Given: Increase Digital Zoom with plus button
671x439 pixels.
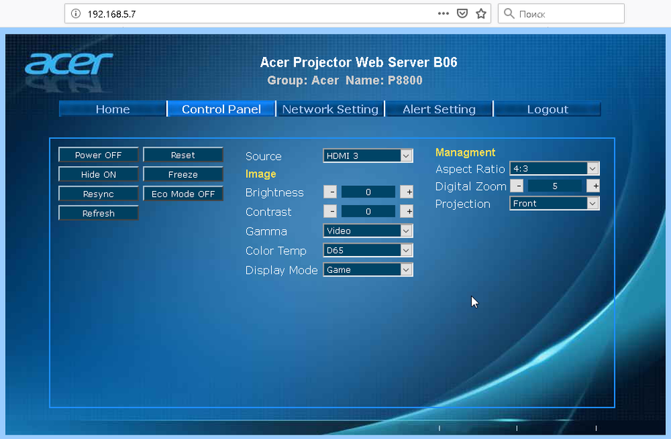Looking at the screenshot, I should coord(593,186).
